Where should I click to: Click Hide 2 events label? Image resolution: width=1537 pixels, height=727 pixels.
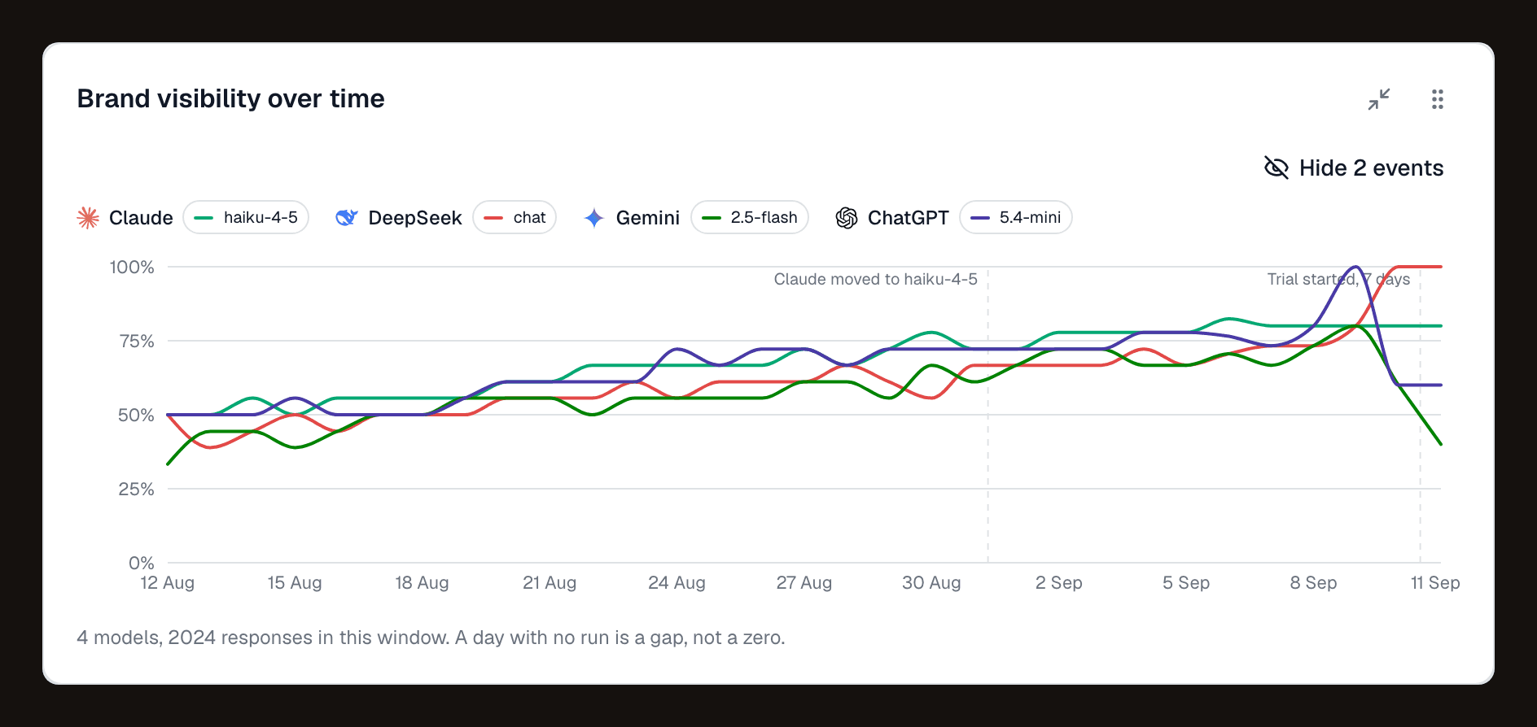(1371, 168)
